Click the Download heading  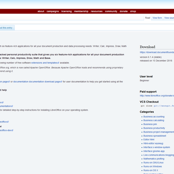coord(148,47)
